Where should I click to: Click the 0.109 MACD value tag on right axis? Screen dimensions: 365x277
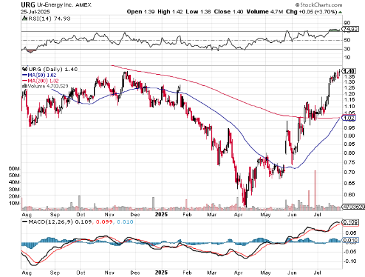[351, 222]
